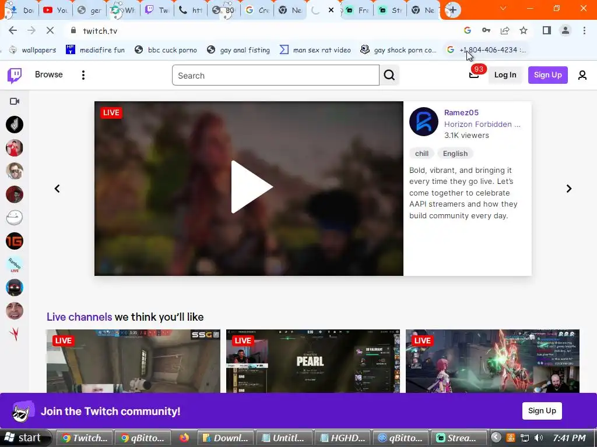Open the mediafire fun bookmark
The height and width of the screenshot is (447, 597).
point(95,50)
